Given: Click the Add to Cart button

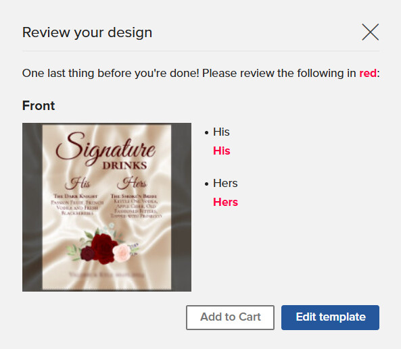Looking at the screenshot, I should pyautogui.click(x=230, y=317).
